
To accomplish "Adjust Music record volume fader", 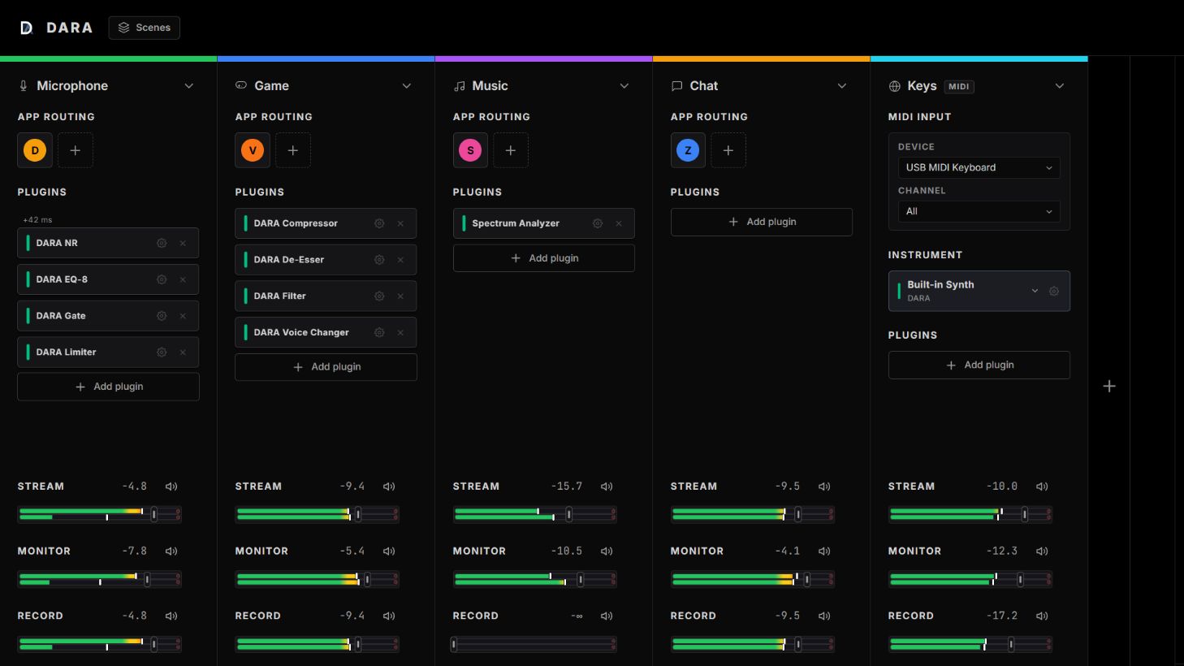I will pyautogui.click(x=454, y=644).
